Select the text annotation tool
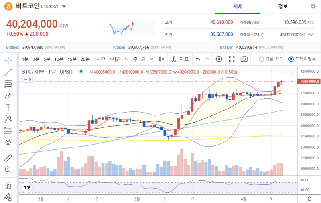The height and width of the screenshot is (203, 321). (8, 107)
